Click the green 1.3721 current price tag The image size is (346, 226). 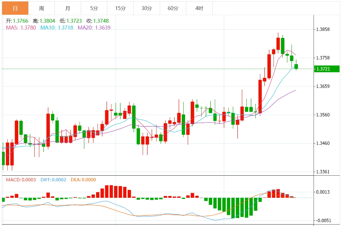327,69
